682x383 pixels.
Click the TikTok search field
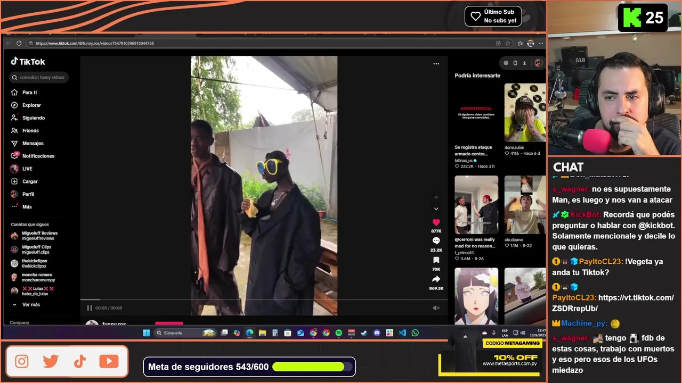(x=40, y=78)
